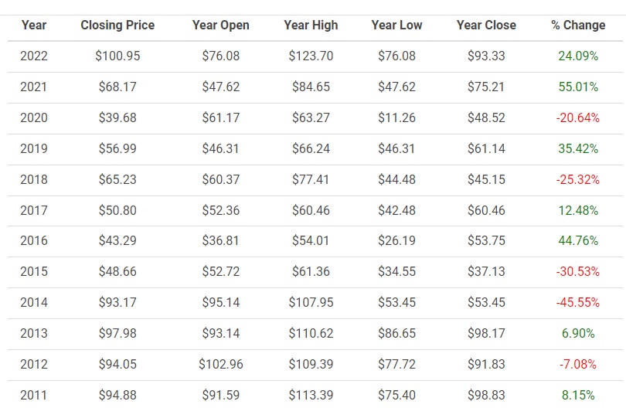Select the 2022 year cell
This screenshot has height=408, width=626.
[34, 56]
